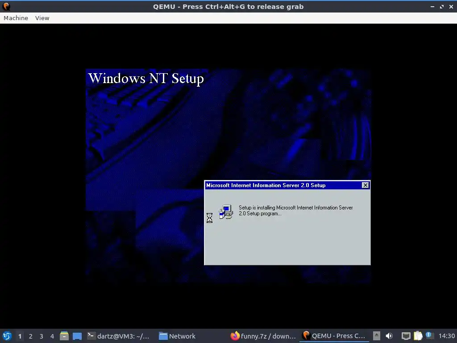Viewport: 457px width, 343px height.
Task: Open the Machine menu
Action: click(x=16, y=18)
